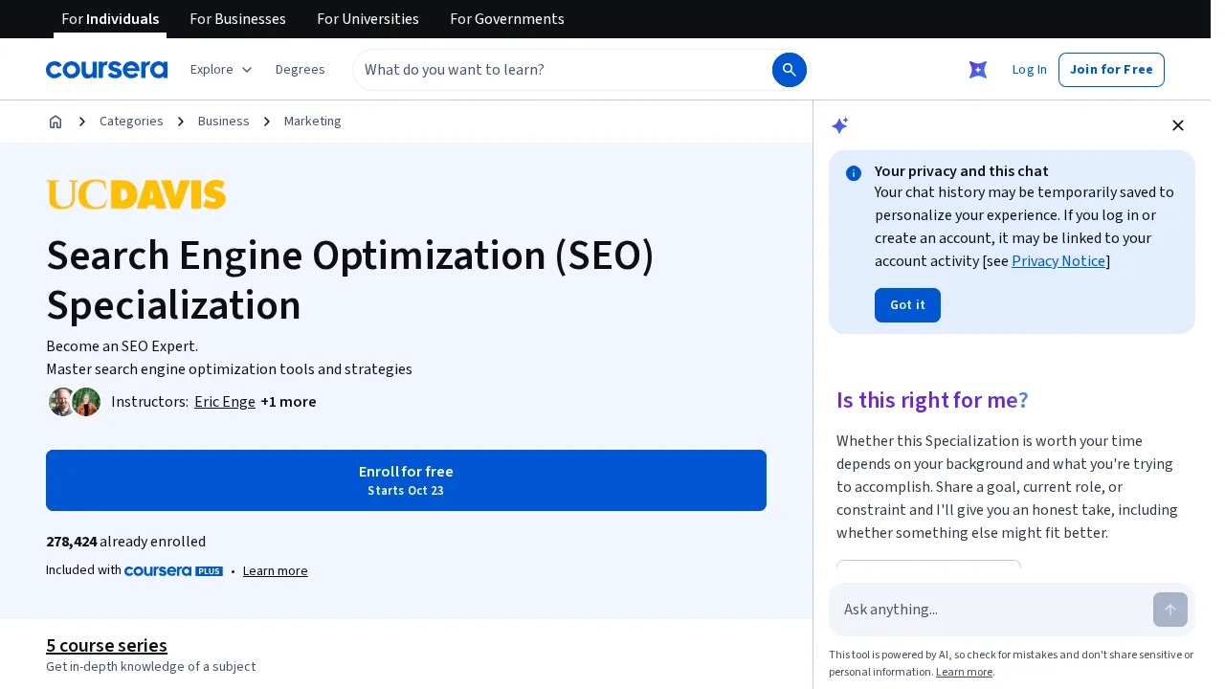This screenshot has height=689, width=1225.
Task: Click the Enroll for free button
Action: coord(406,480)
